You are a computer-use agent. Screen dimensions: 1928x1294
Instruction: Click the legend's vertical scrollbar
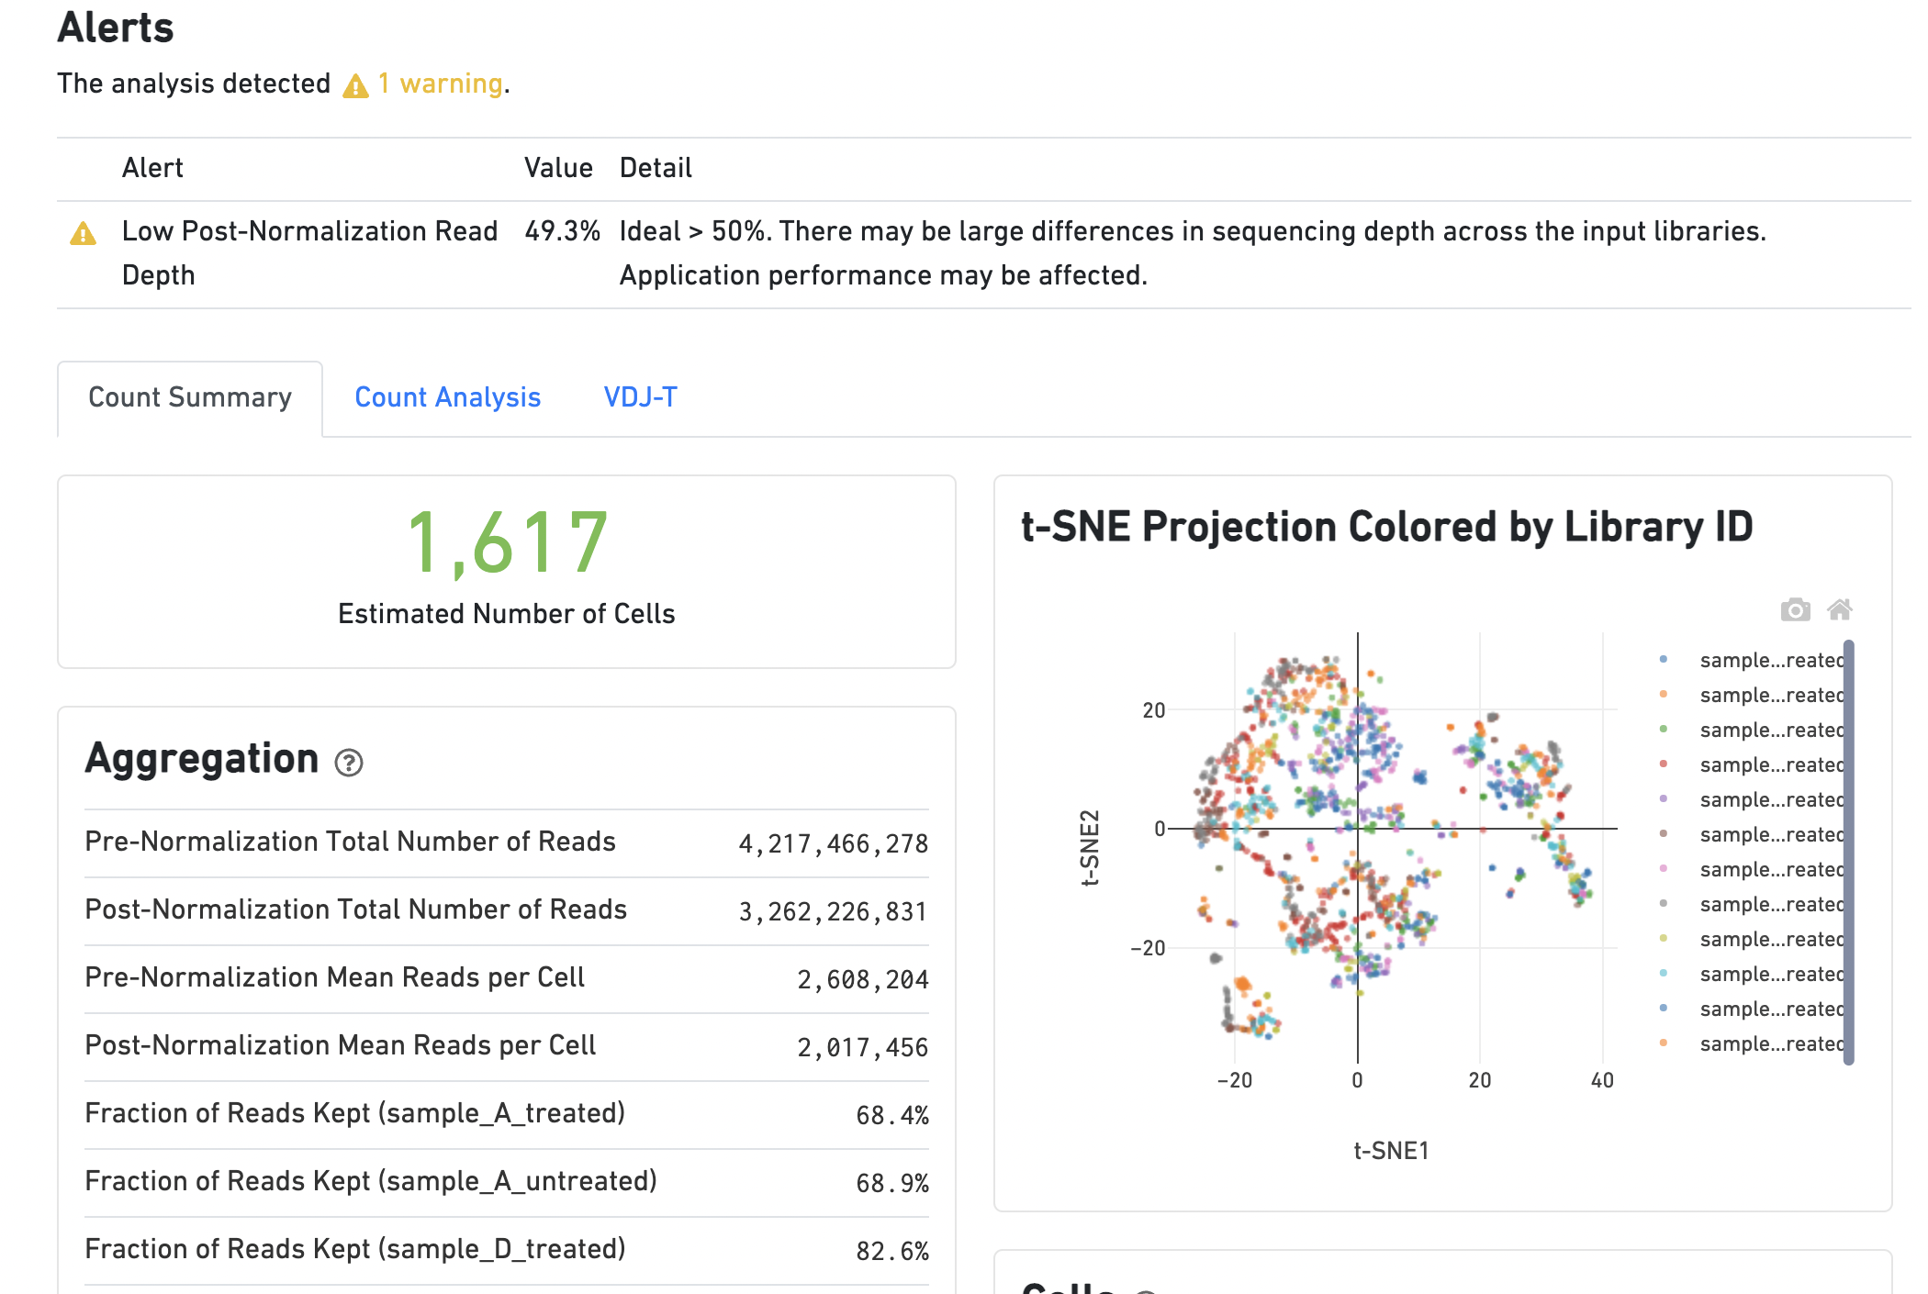(1848, 852)
